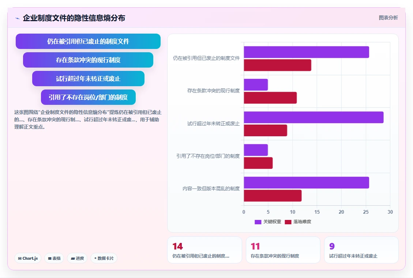This screenshot has width=413, height=278.
Task: Click purple bar for 仍在被引用但已废止的制度文件
Action: pyautogui.click(x=306, y=52)
